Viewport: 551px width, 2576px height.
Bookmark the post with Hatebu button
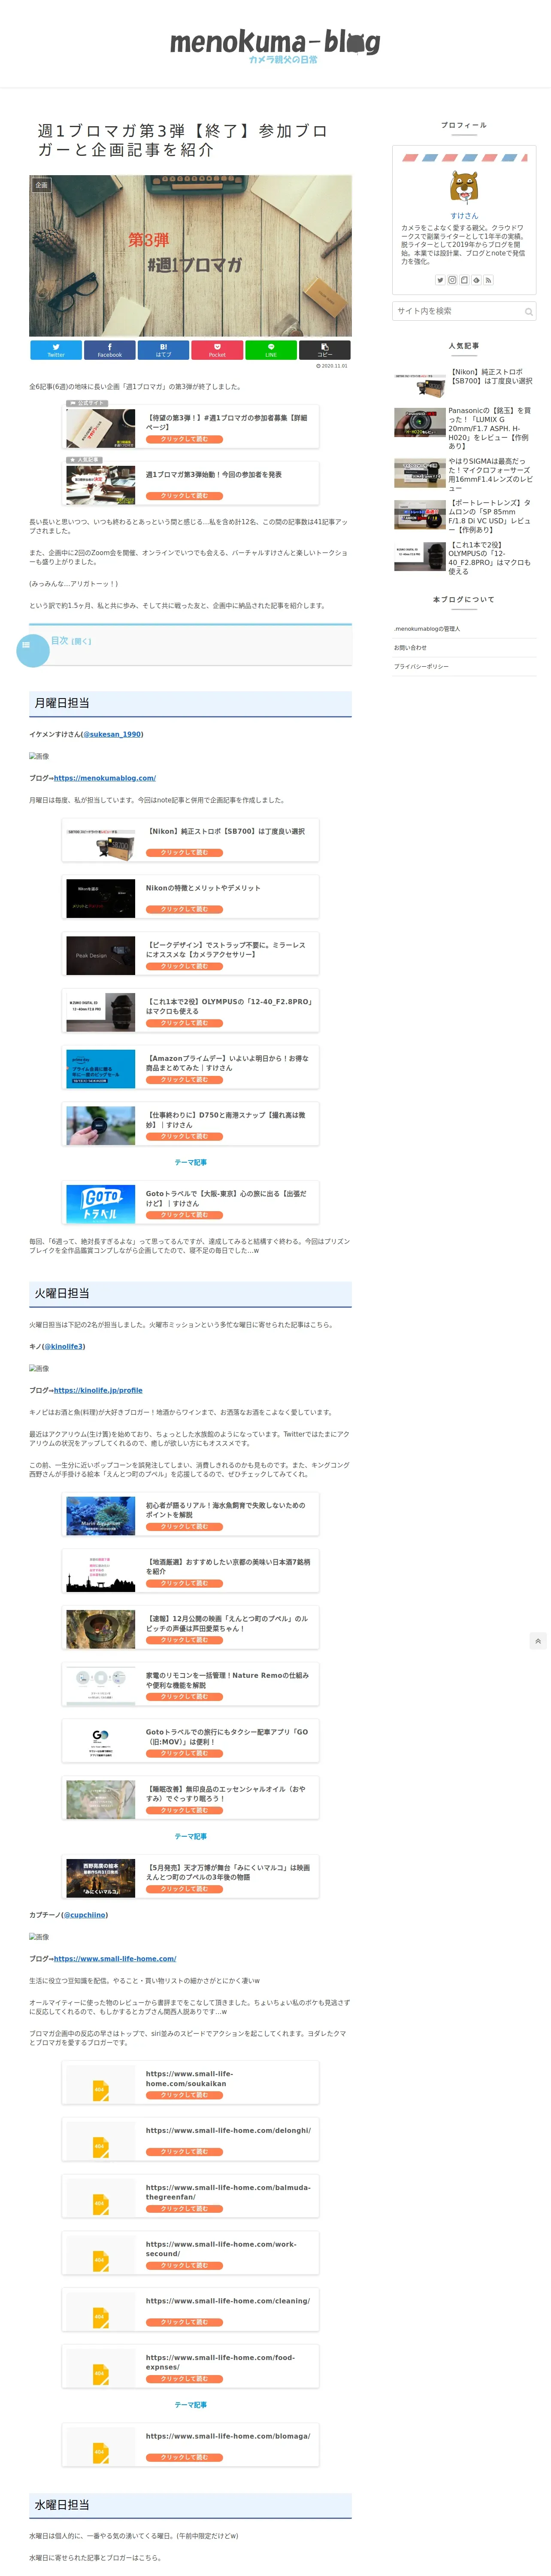point(163,350)
